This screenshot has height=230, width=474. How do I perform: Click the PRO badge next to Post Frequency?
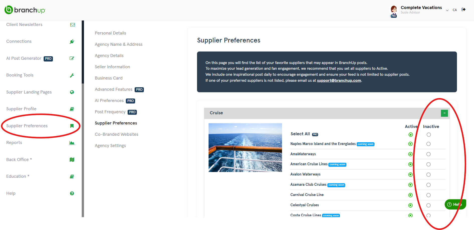coord(132,112)
